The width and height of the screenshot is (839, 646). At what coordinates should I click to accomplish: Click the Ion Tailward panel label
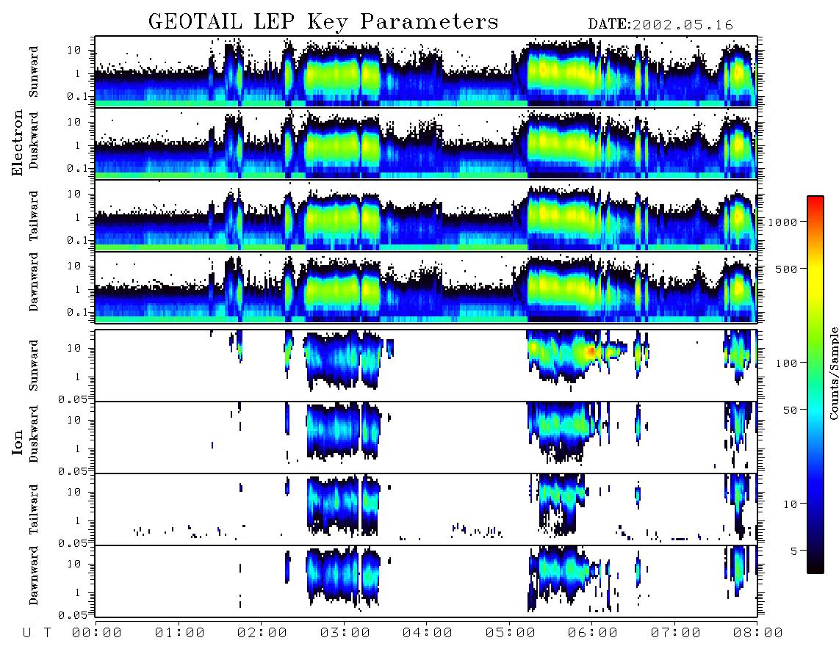point(34,509)
